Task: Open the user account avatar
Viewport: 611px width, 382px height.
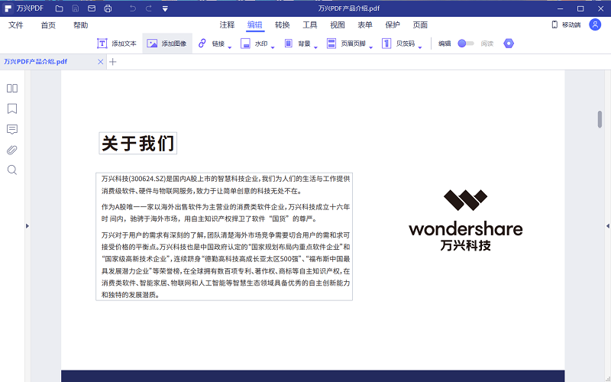Action: [595, 24]
